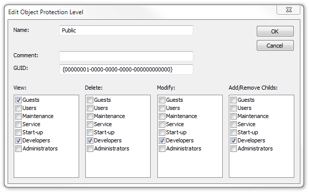Check Users in the View list
The width and height of the screenshot is (309, 193).
[x=19, y=108]
